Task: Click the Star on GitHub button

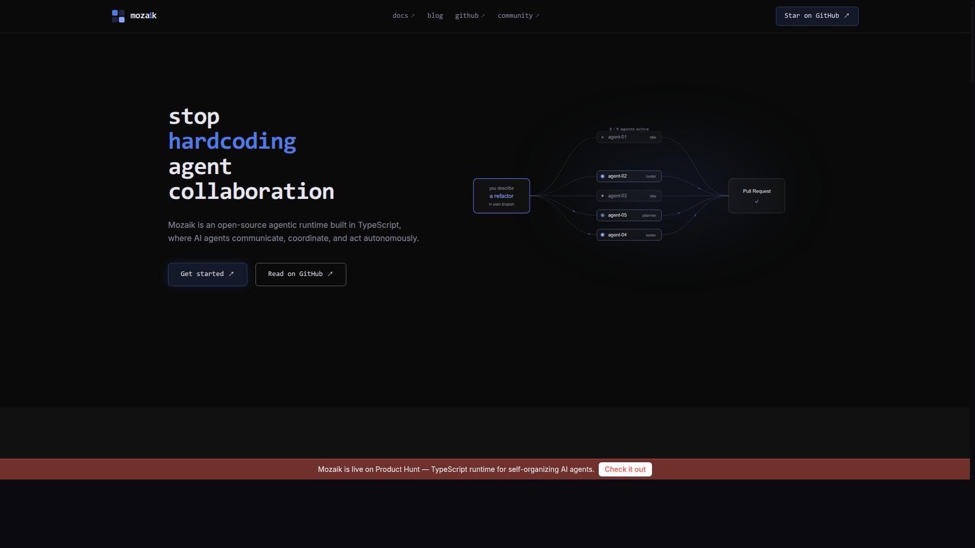Action: [x=817, y=16]
